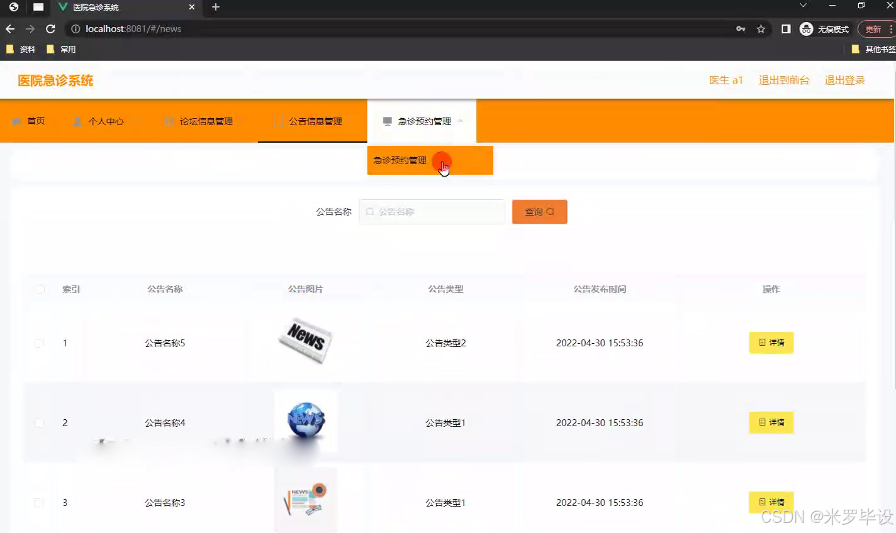Click the info icon beside 论坛信息管理
The image size is (896, 533).
[169, 121]
